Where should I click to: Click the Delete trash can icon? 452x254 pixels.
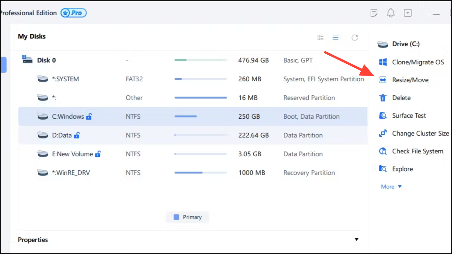383,98
